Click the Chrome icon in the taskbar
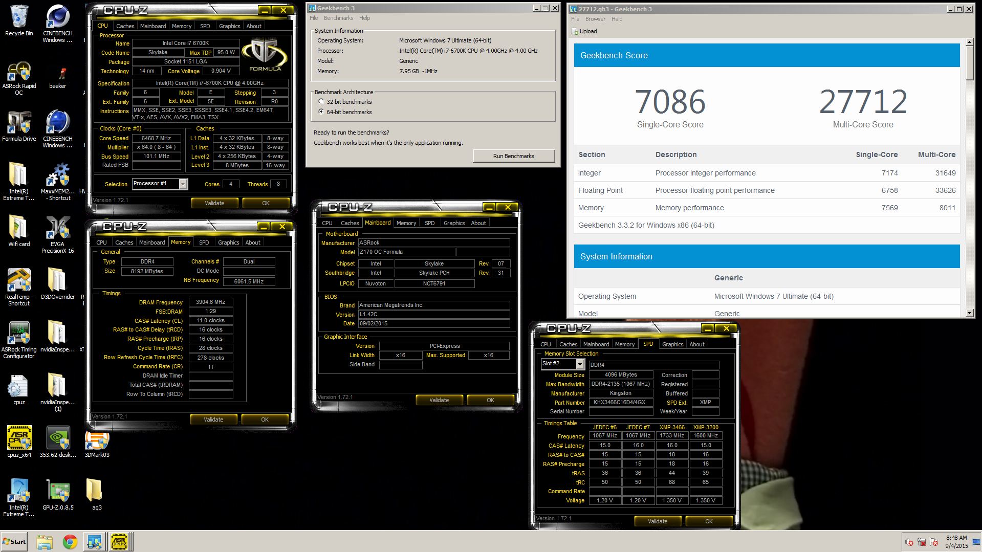The image size is (982, 552). point(70,542)
